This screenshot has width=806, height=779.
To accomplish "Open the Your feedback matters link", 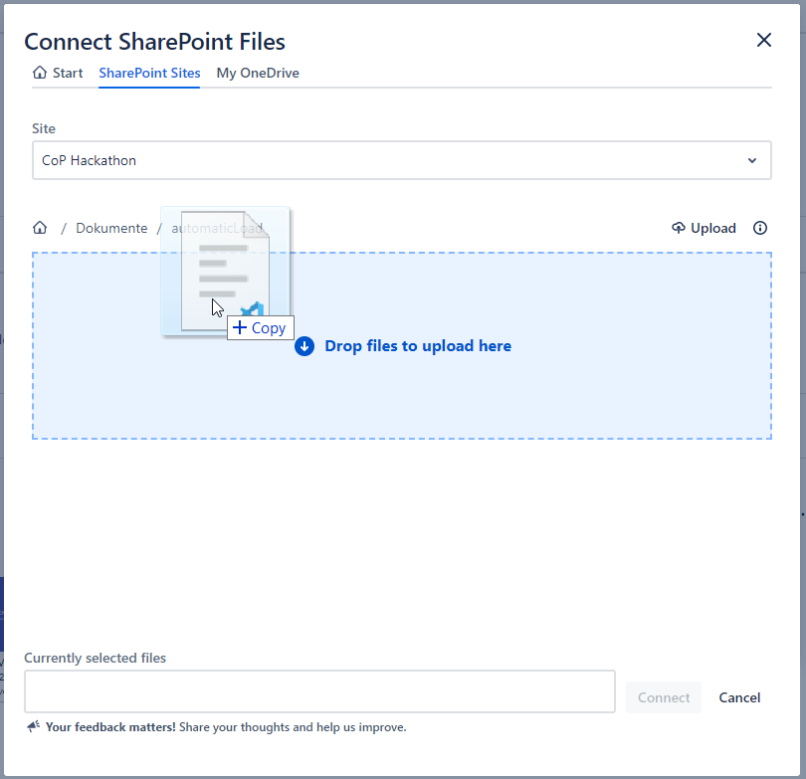I will 110,727.
